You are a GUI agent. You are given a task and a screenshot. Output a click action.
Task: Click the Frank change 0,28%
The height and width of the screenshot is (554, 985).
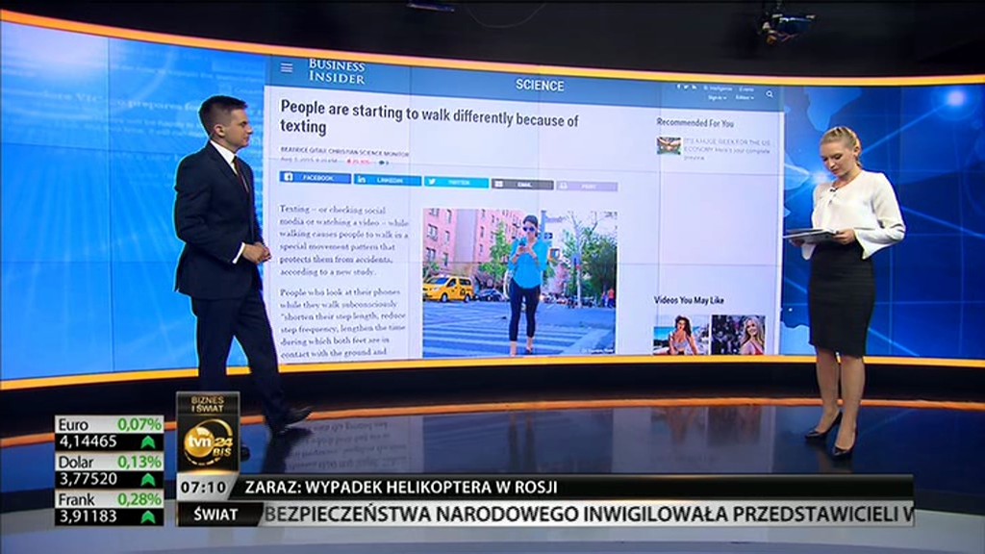tap(139, 499)
